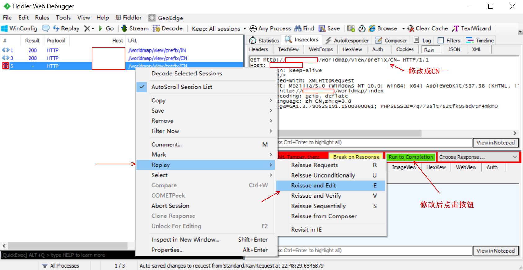Expand the Mark submenu
This screenshot has width=523, height=270.
click(x=206, y=155)
